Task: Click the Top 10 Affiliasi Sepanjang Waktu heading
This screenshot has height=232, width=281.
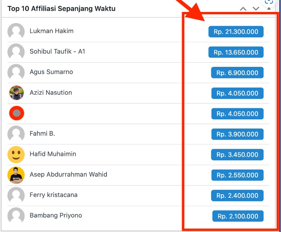Action: click(62, 9)
